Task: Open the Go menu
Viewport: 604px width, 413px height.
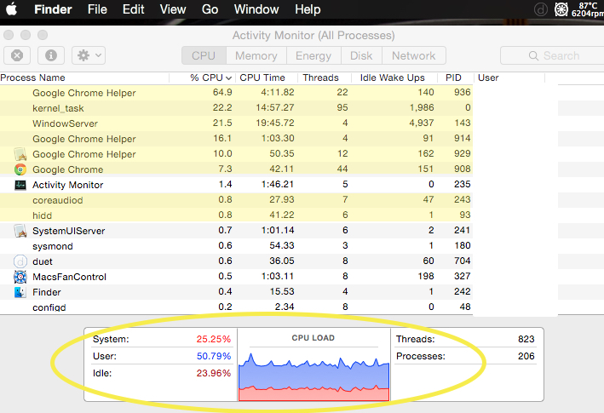Action: 210,9
